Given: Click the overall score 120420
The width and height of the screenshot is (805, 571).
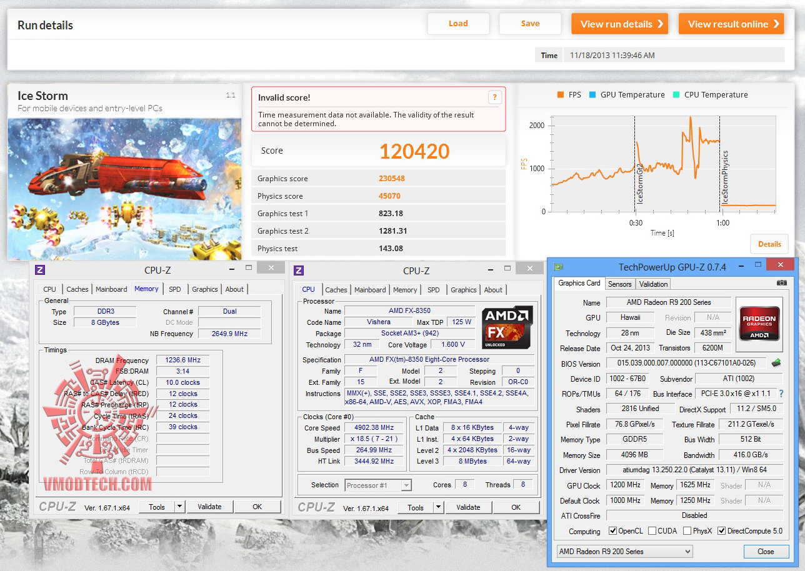Looking at the screenshot, I should tap(414, 151).
